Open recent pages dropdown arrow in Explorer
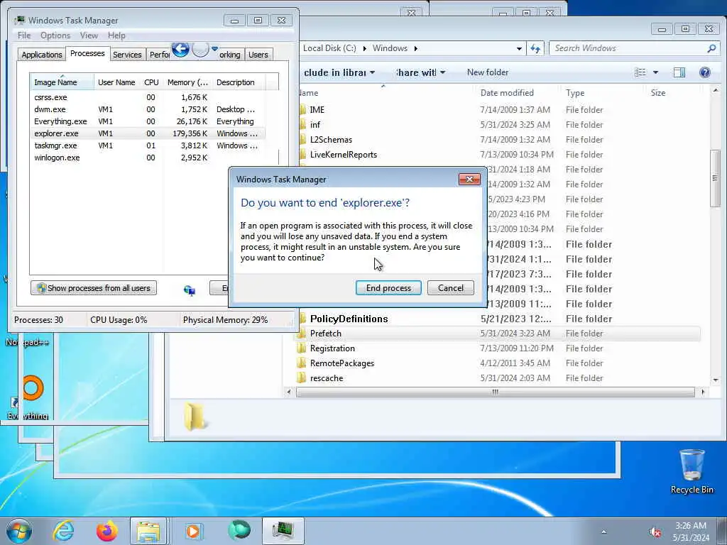Screen dimensions: 727x545 (214, 49)
